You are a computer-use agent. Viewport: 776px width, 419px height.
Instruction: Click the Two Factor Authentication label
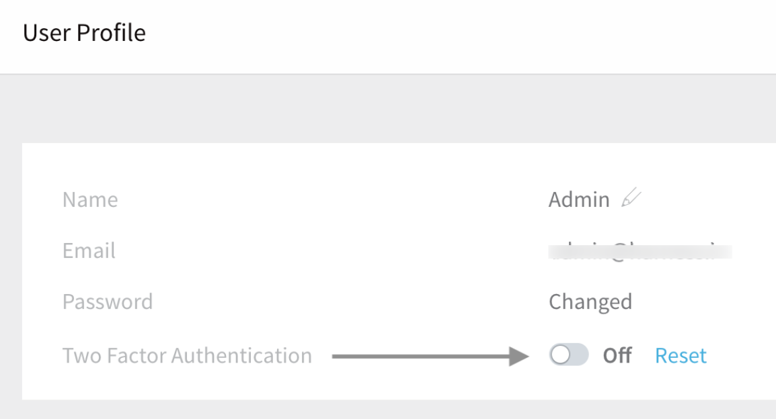tap(187, 356)
